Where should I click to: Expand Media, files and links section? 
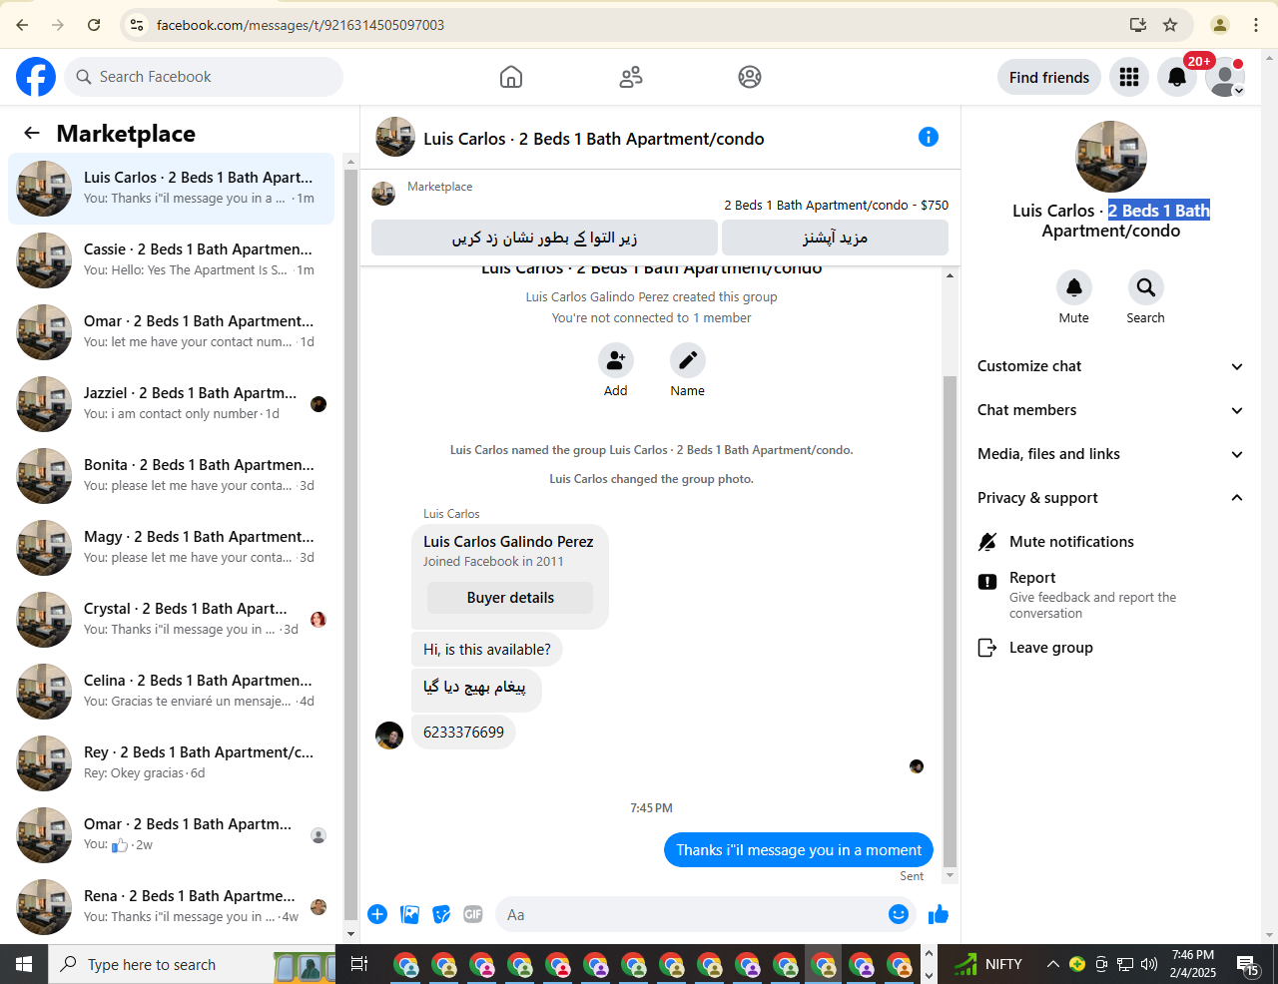click(1111, 454)
